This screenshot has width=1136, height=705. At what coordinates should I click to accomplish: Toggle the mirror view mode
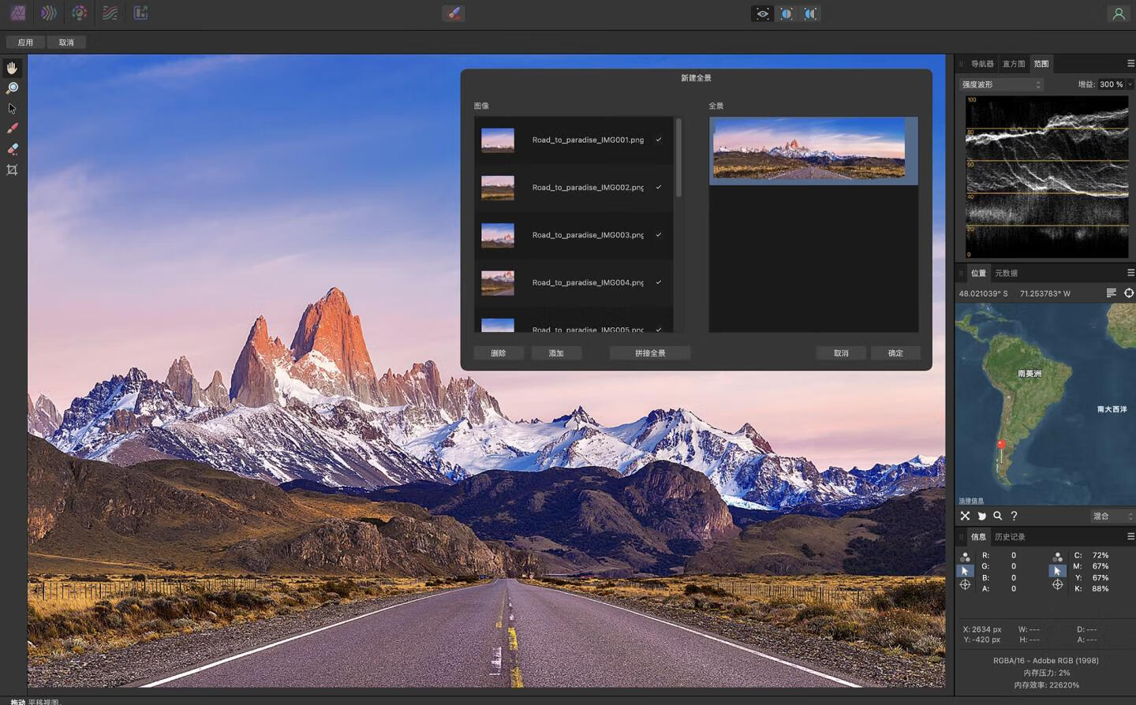coord(810,13)
